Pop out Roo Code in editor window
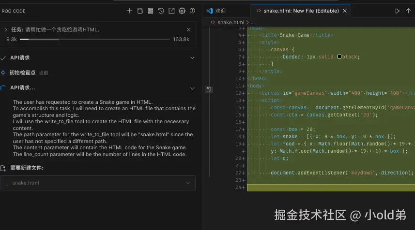This screenshot has width=415, height=230. (171, 11)
